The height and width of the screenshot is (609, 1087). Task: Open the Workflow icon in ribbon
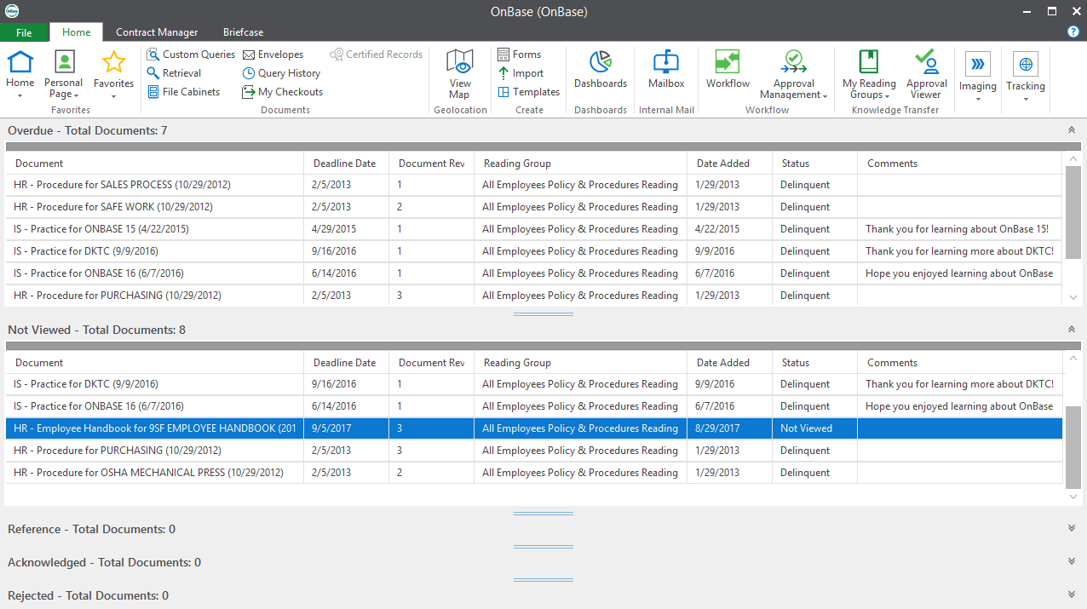[x=728, y=69]
